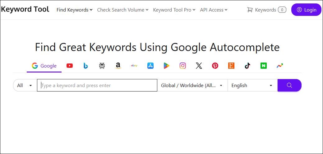Open the English language dropdown

point(252,85)
